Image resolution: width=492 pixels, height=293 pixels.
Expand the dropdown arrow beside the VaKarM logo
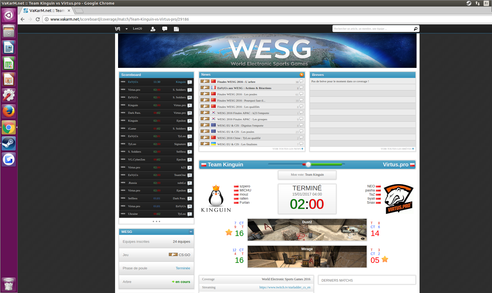pyautogui.click(x=126, y=29)
